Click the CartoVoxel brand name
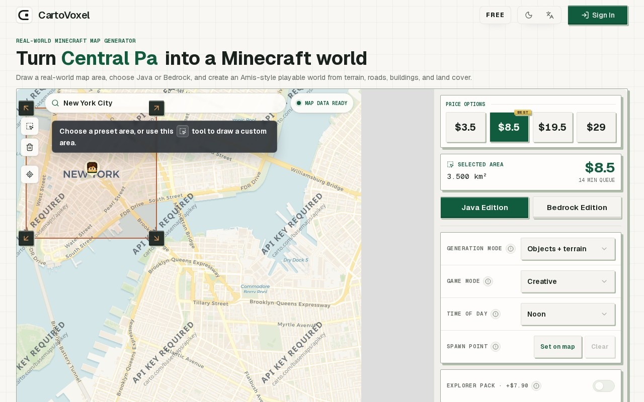 point(64,15)
